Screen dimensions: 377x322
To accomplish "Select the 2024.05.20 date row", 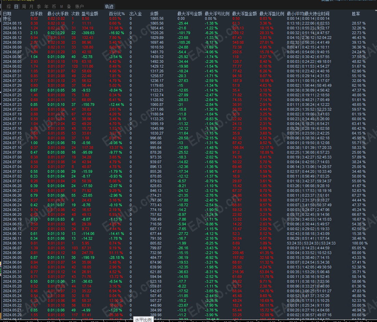I will click(12, 315).
